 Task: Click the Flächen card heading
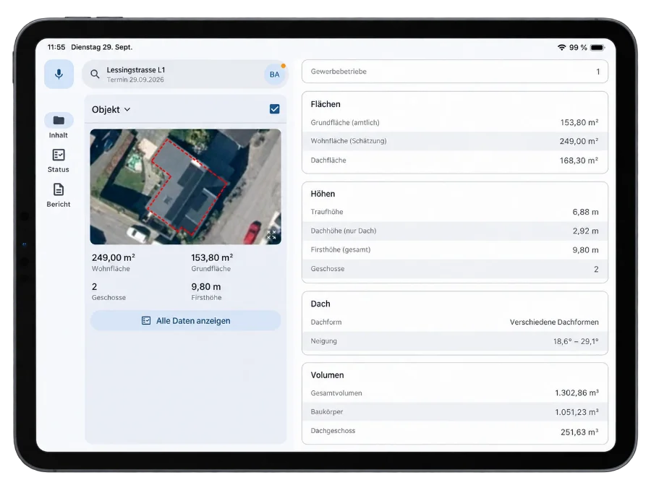pos(325,104)
